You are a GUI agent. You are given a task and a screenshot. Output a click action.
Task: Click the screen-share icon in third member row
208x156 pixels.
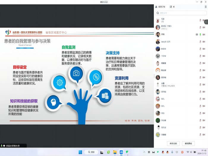tap(197, 34)
